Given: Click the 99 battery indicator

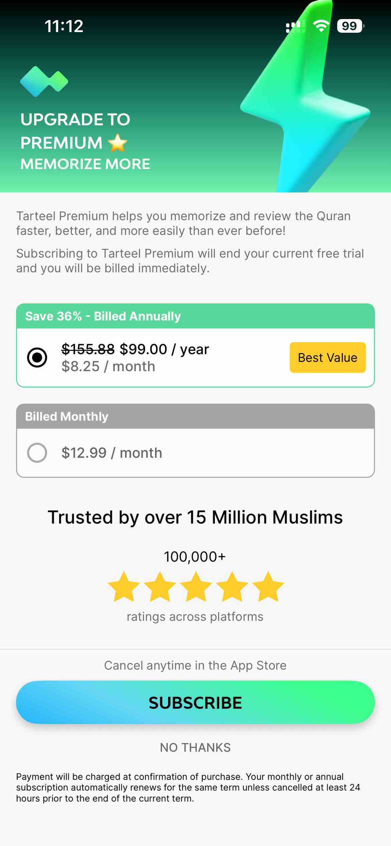Looking at the screenshot, I should tap(350, 26).
